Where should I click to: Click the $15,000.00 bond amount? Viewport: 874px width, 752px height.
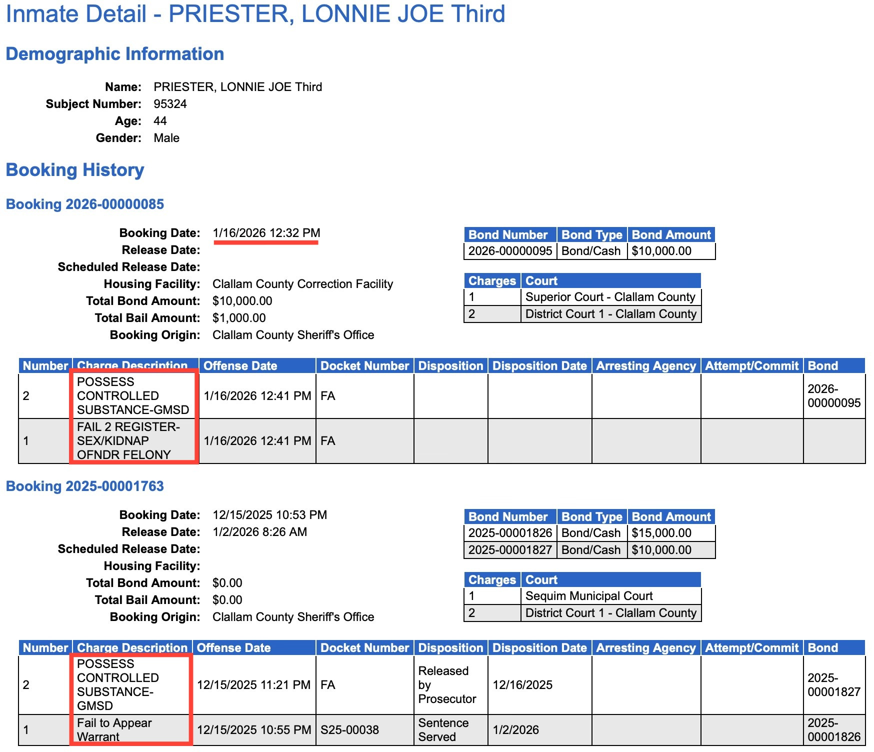(671, 533)
